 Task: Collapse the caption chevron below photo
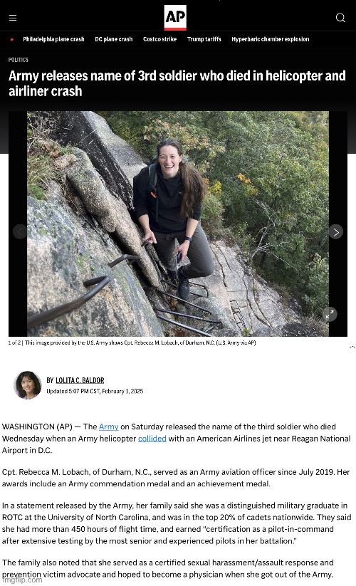click(352, 347)
